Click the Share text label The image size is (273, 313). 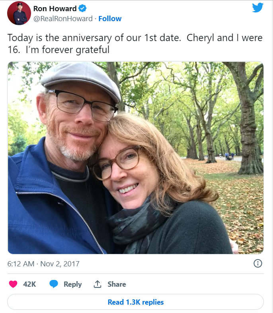(117, 284)
